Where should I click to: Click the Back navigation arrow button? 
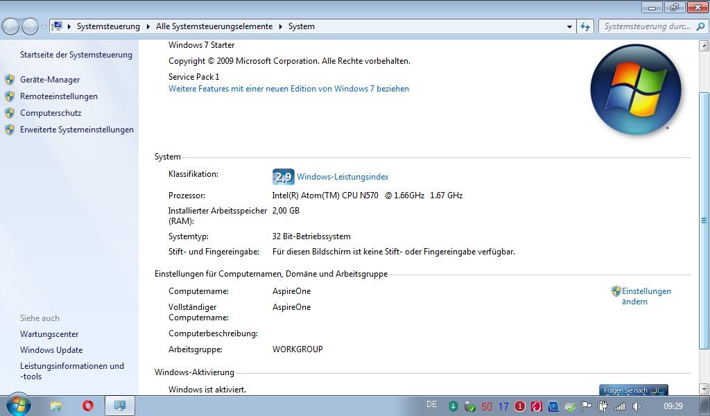(x=11, y=27)
